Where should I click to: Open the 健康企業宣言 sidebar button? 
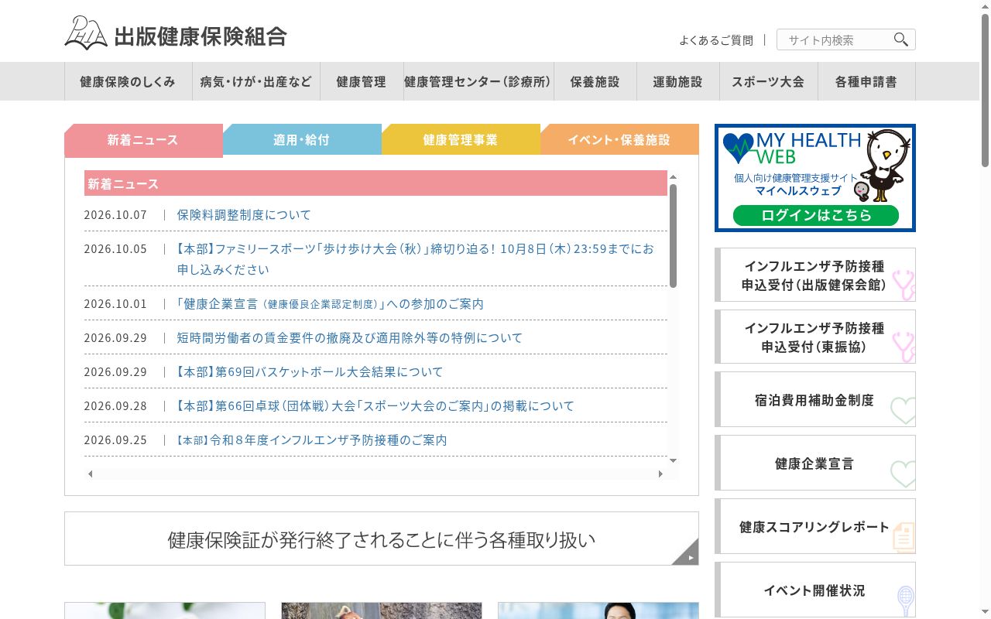coord(815,463)
